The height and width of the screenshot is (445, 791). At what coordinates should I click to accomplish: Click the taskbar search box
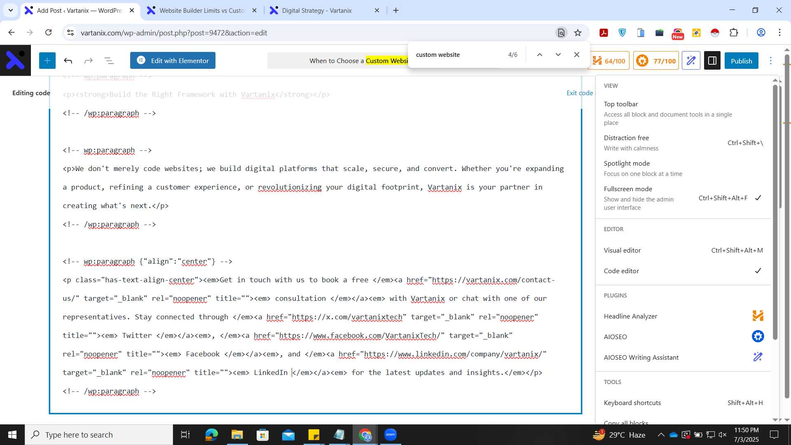[x=99, y=435]
